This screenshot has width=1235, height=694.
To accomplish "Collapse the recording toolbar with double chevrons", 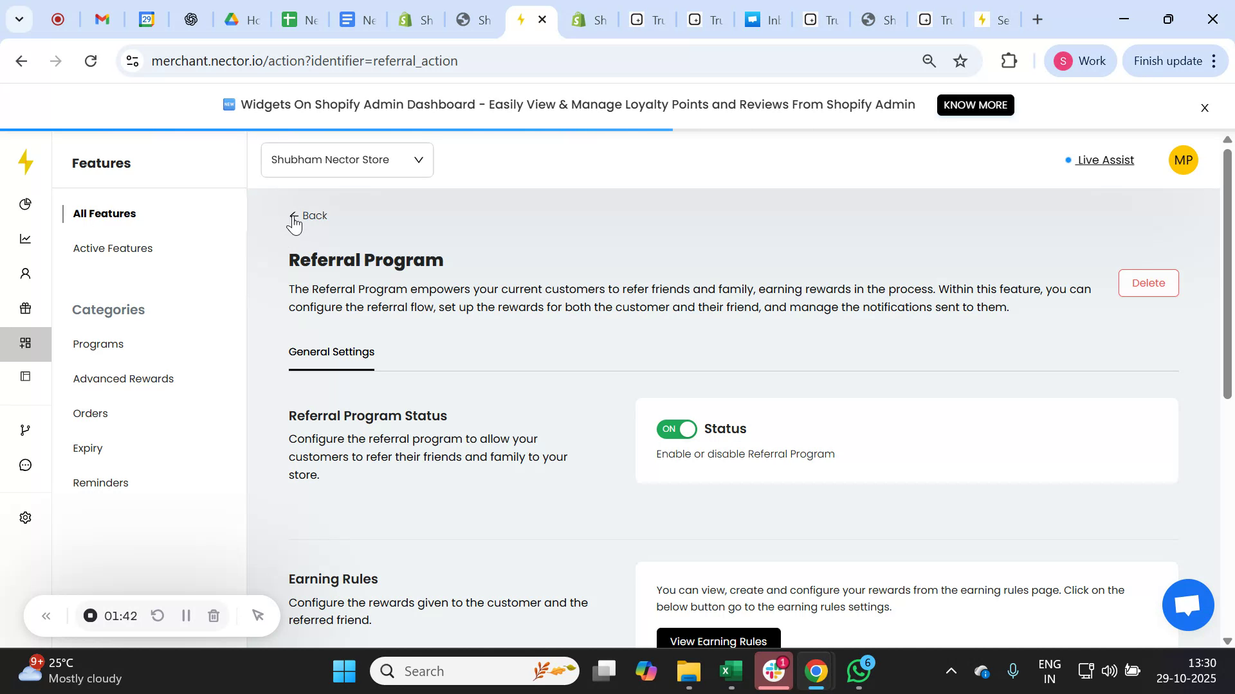I will click(x=46, y=615).
